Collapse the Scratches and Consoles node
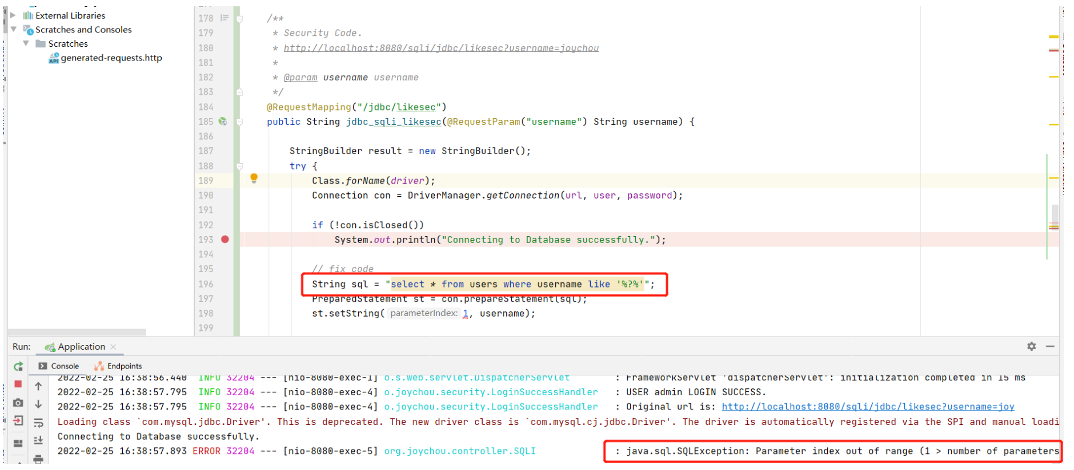Image resolution: width=1074 pixels, height=470 pixels. click(13, 30)
